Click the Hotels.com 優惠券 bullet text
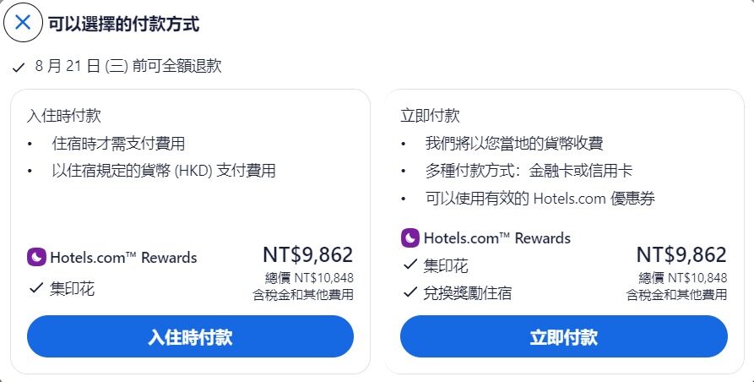This screenshot has width=754, height=382. (540, 199)
